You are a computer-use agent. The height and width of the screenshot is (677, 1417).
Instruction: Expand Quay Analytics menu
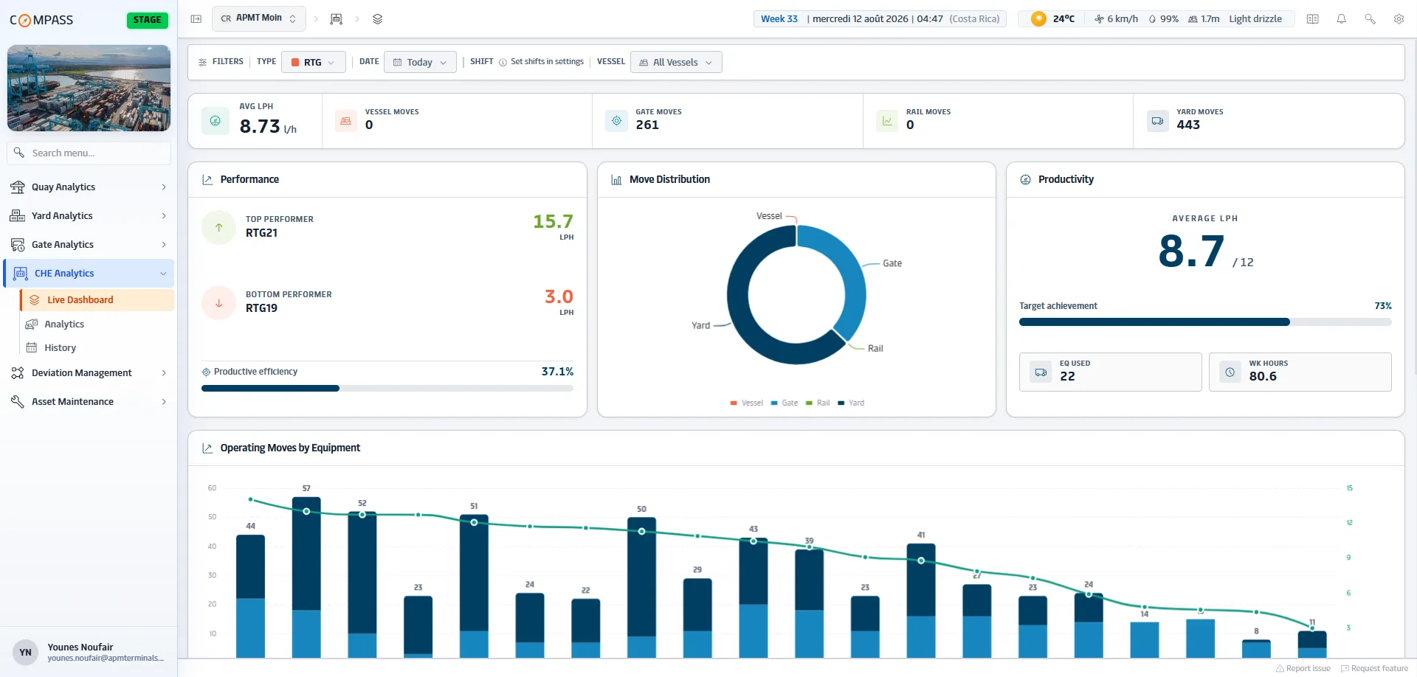click(89, 187)
